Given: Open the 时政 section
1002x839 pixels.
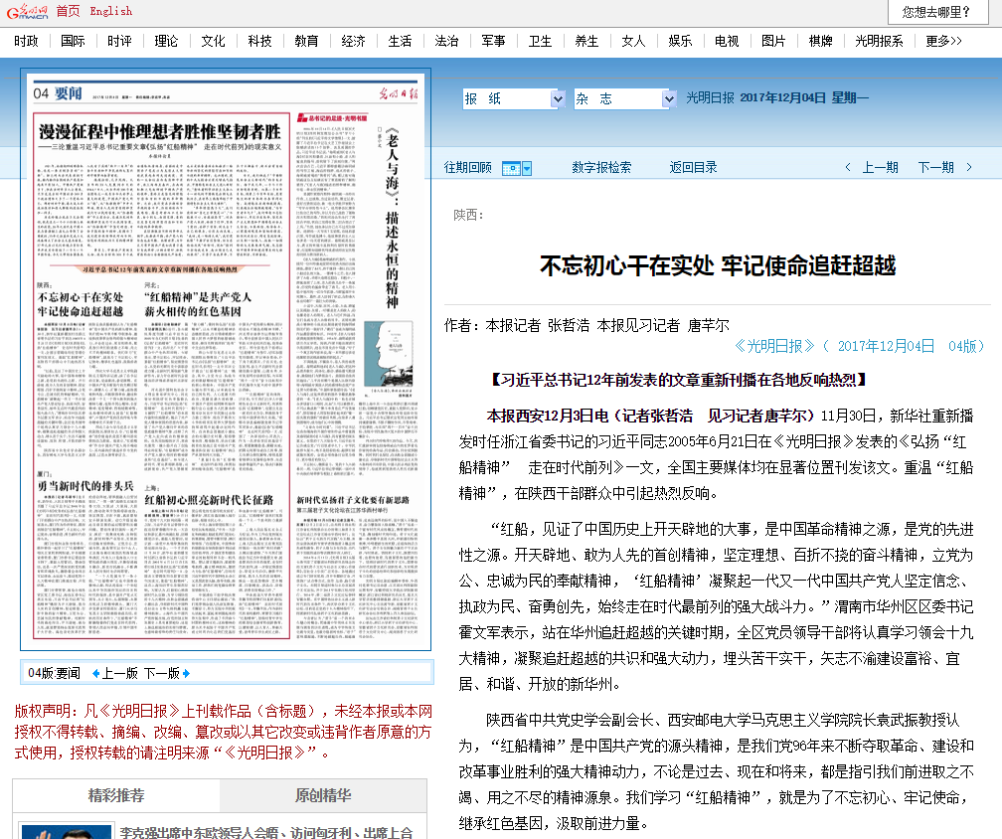Looking at the screenshot, I should 26,41.
